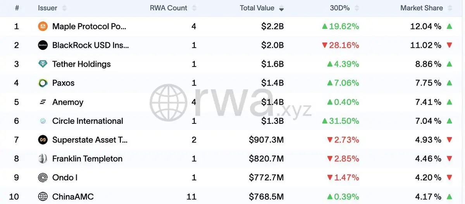Click the red down arrow beside 4.20%
Viewport: 465px width, 204px height.
(x=449, y=177)
